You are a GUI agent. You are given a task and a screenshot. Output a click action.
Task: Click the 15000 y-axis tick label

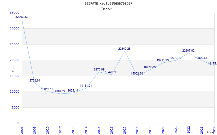pos(15,76)
